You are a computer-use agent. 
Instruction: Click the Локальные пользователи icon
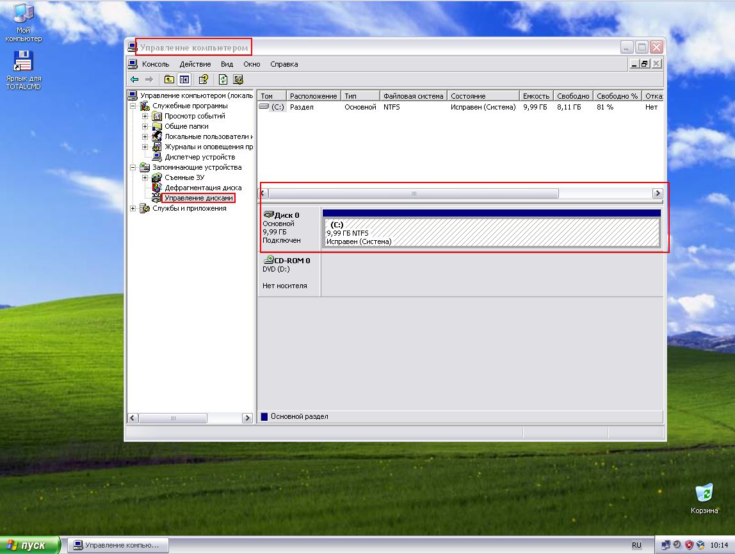pyautogui.click(x=157, y=136)
